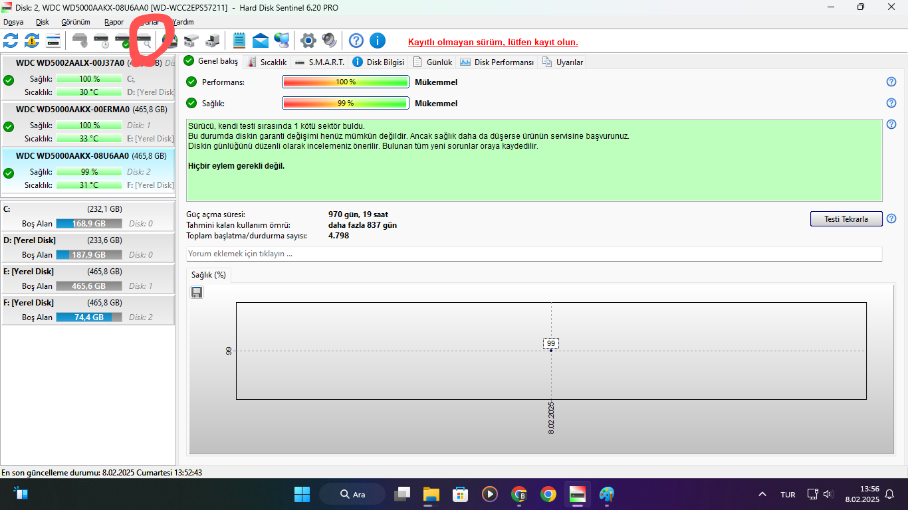This screenshot has height=510, width=908.
Task: Switch to the Uyarılar tab
Action: point(563,62)
